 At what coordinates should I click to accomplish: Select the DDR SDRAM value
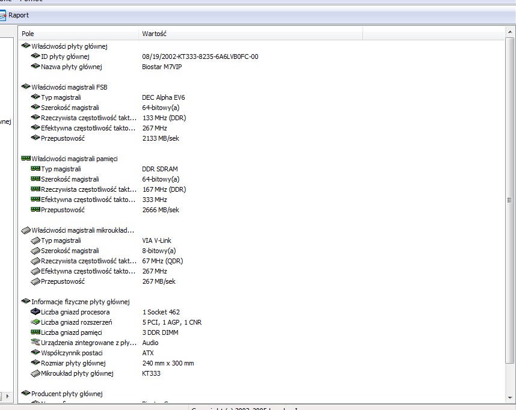click(160, 169)
